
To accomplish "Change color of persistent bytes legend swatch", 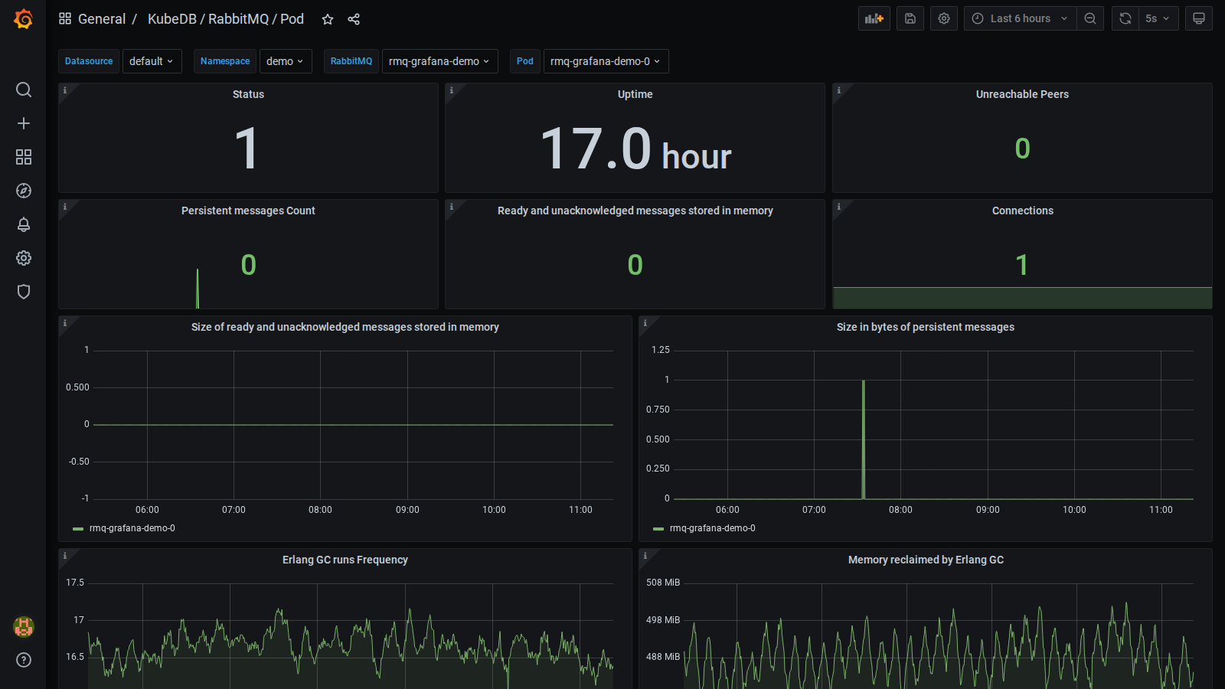I will point(658,529).
